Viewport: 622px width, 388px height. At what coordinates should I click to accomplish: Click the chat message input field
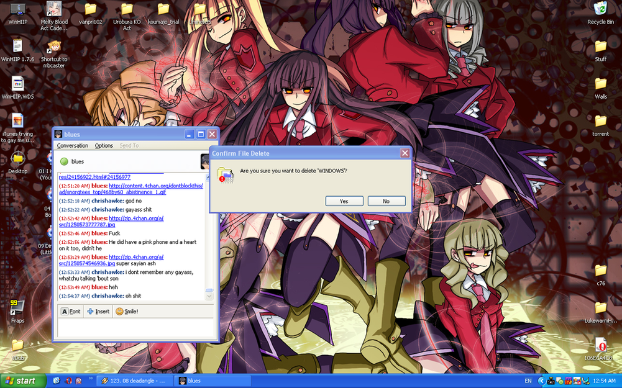135,327
